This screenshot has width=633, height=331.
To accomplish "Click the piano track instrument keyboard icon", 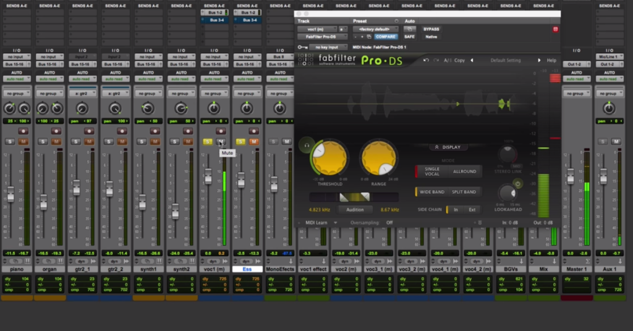I will (x=27, y=262).
